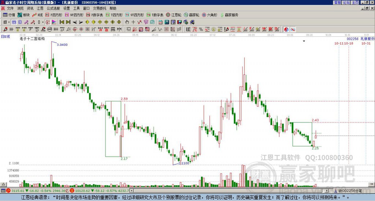
Task: Toggle the 权 price adjustment button
Action: coord(48,22)
